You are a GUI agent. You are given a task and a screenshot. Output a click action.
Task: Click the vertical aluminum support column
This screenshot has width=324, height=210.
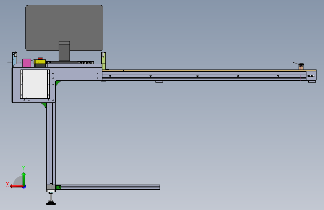(x=51, y=144)
